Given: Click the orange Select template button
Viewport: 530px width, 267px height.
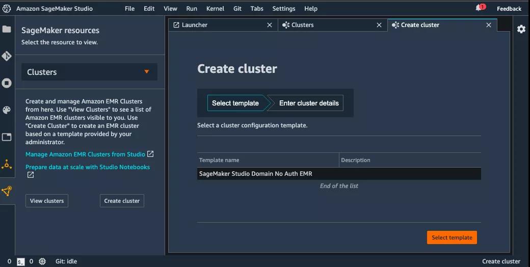Looking at the screenshot, I should (452, 237).
